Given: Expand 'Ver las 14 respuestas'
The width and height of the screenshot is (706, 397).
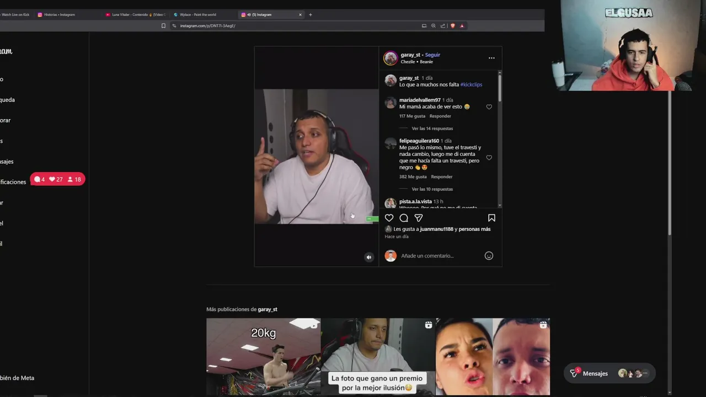Looking at the screenshot, I should point(432,128).
